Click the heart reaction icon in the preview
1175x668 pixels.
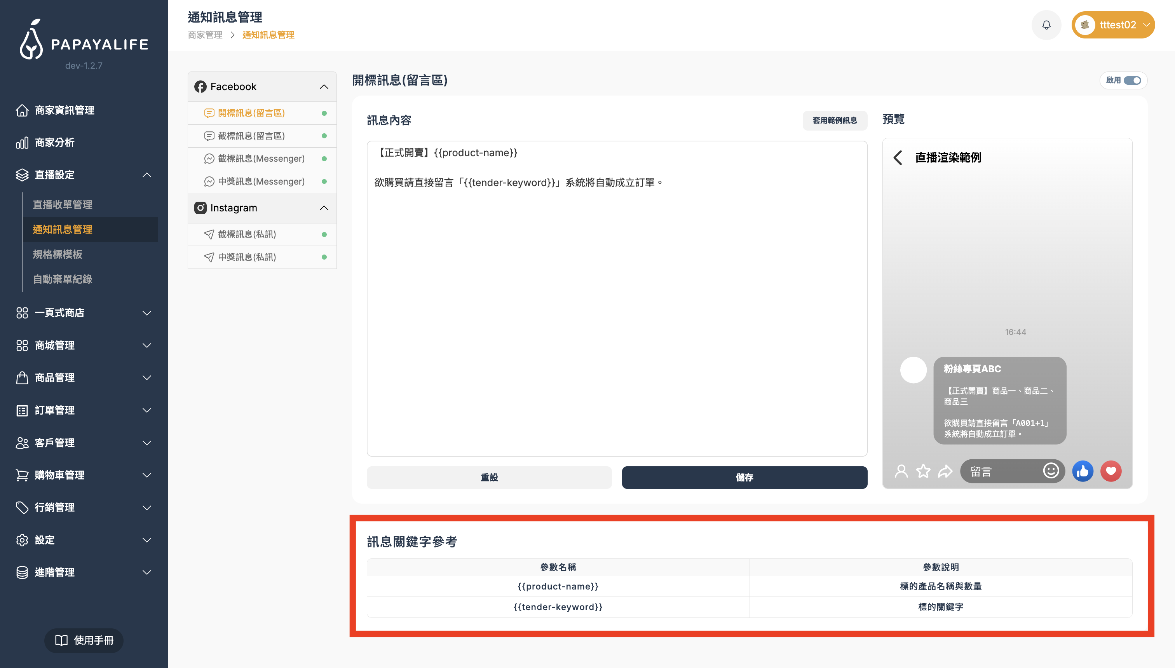[1111, 471]
